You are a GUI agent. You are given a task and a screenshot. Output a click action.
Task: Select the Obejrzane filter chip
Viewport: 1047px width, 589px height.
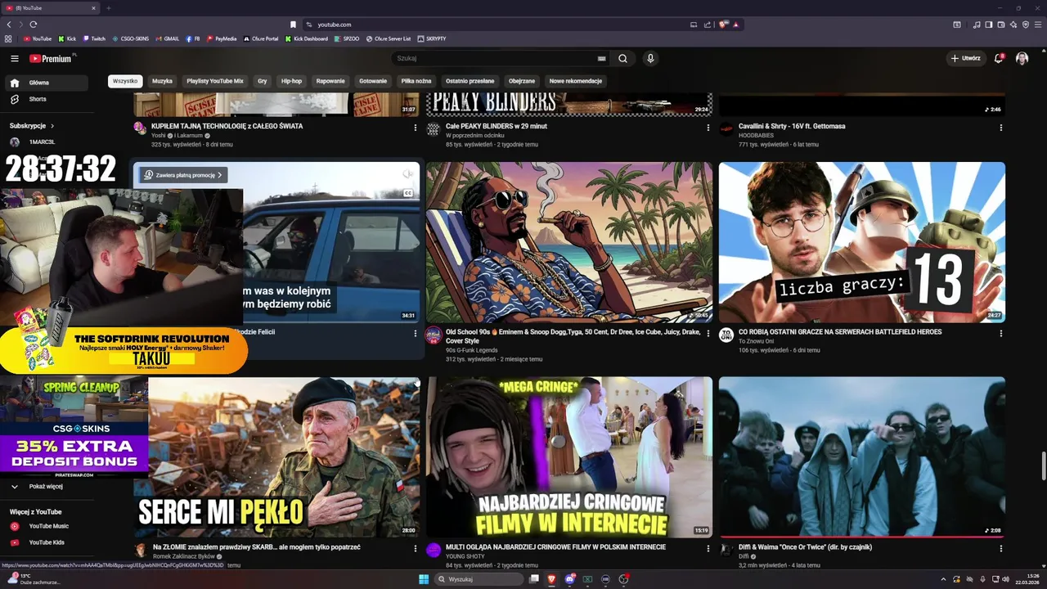click(522, 81)
